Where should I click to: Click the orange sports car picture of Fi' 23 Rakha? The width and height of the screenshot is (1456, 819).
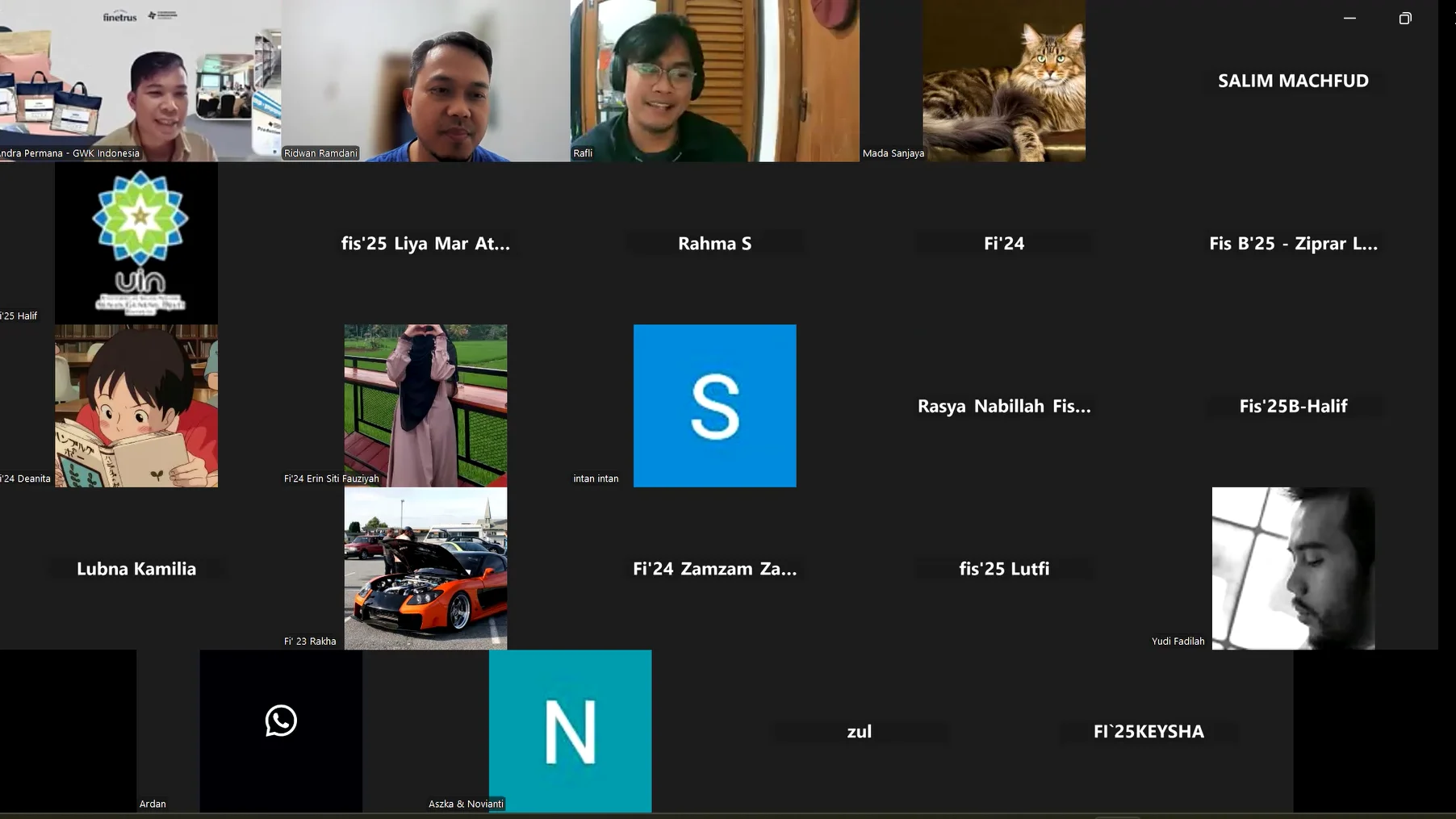click(425, 569)
